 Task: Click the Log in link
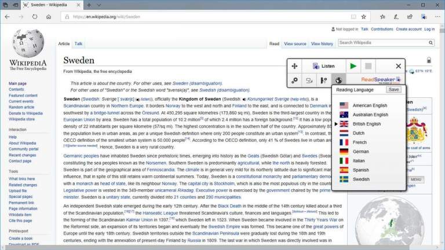click(x=429, y=29)
